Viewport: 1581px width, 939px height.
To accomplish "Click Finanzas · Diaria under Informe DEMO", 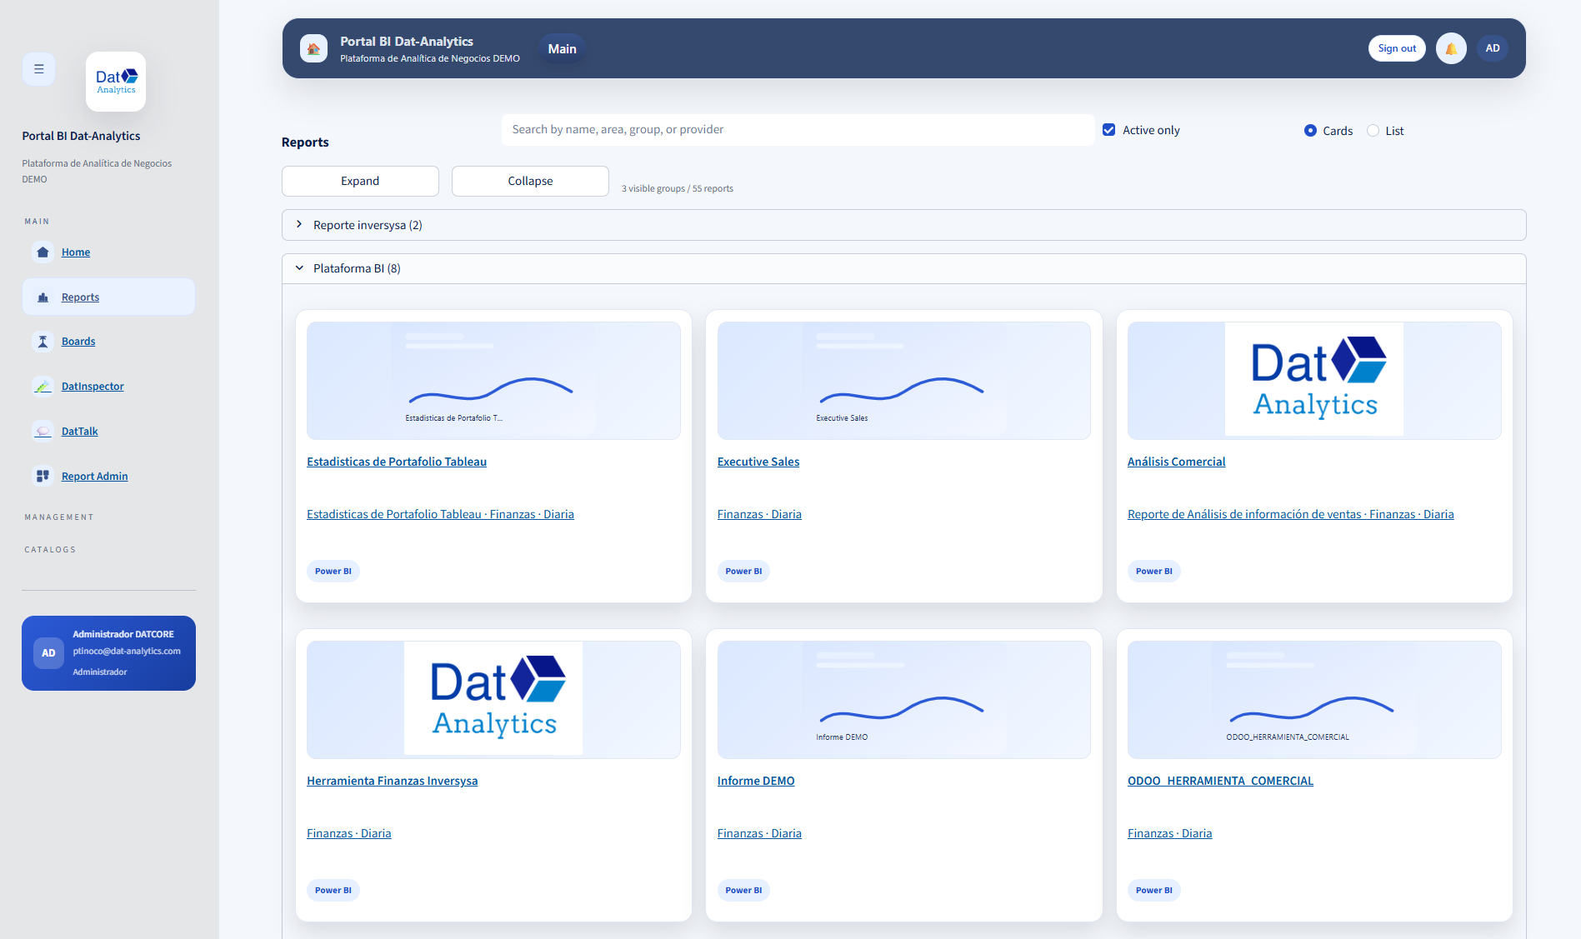I will point(759,833).
